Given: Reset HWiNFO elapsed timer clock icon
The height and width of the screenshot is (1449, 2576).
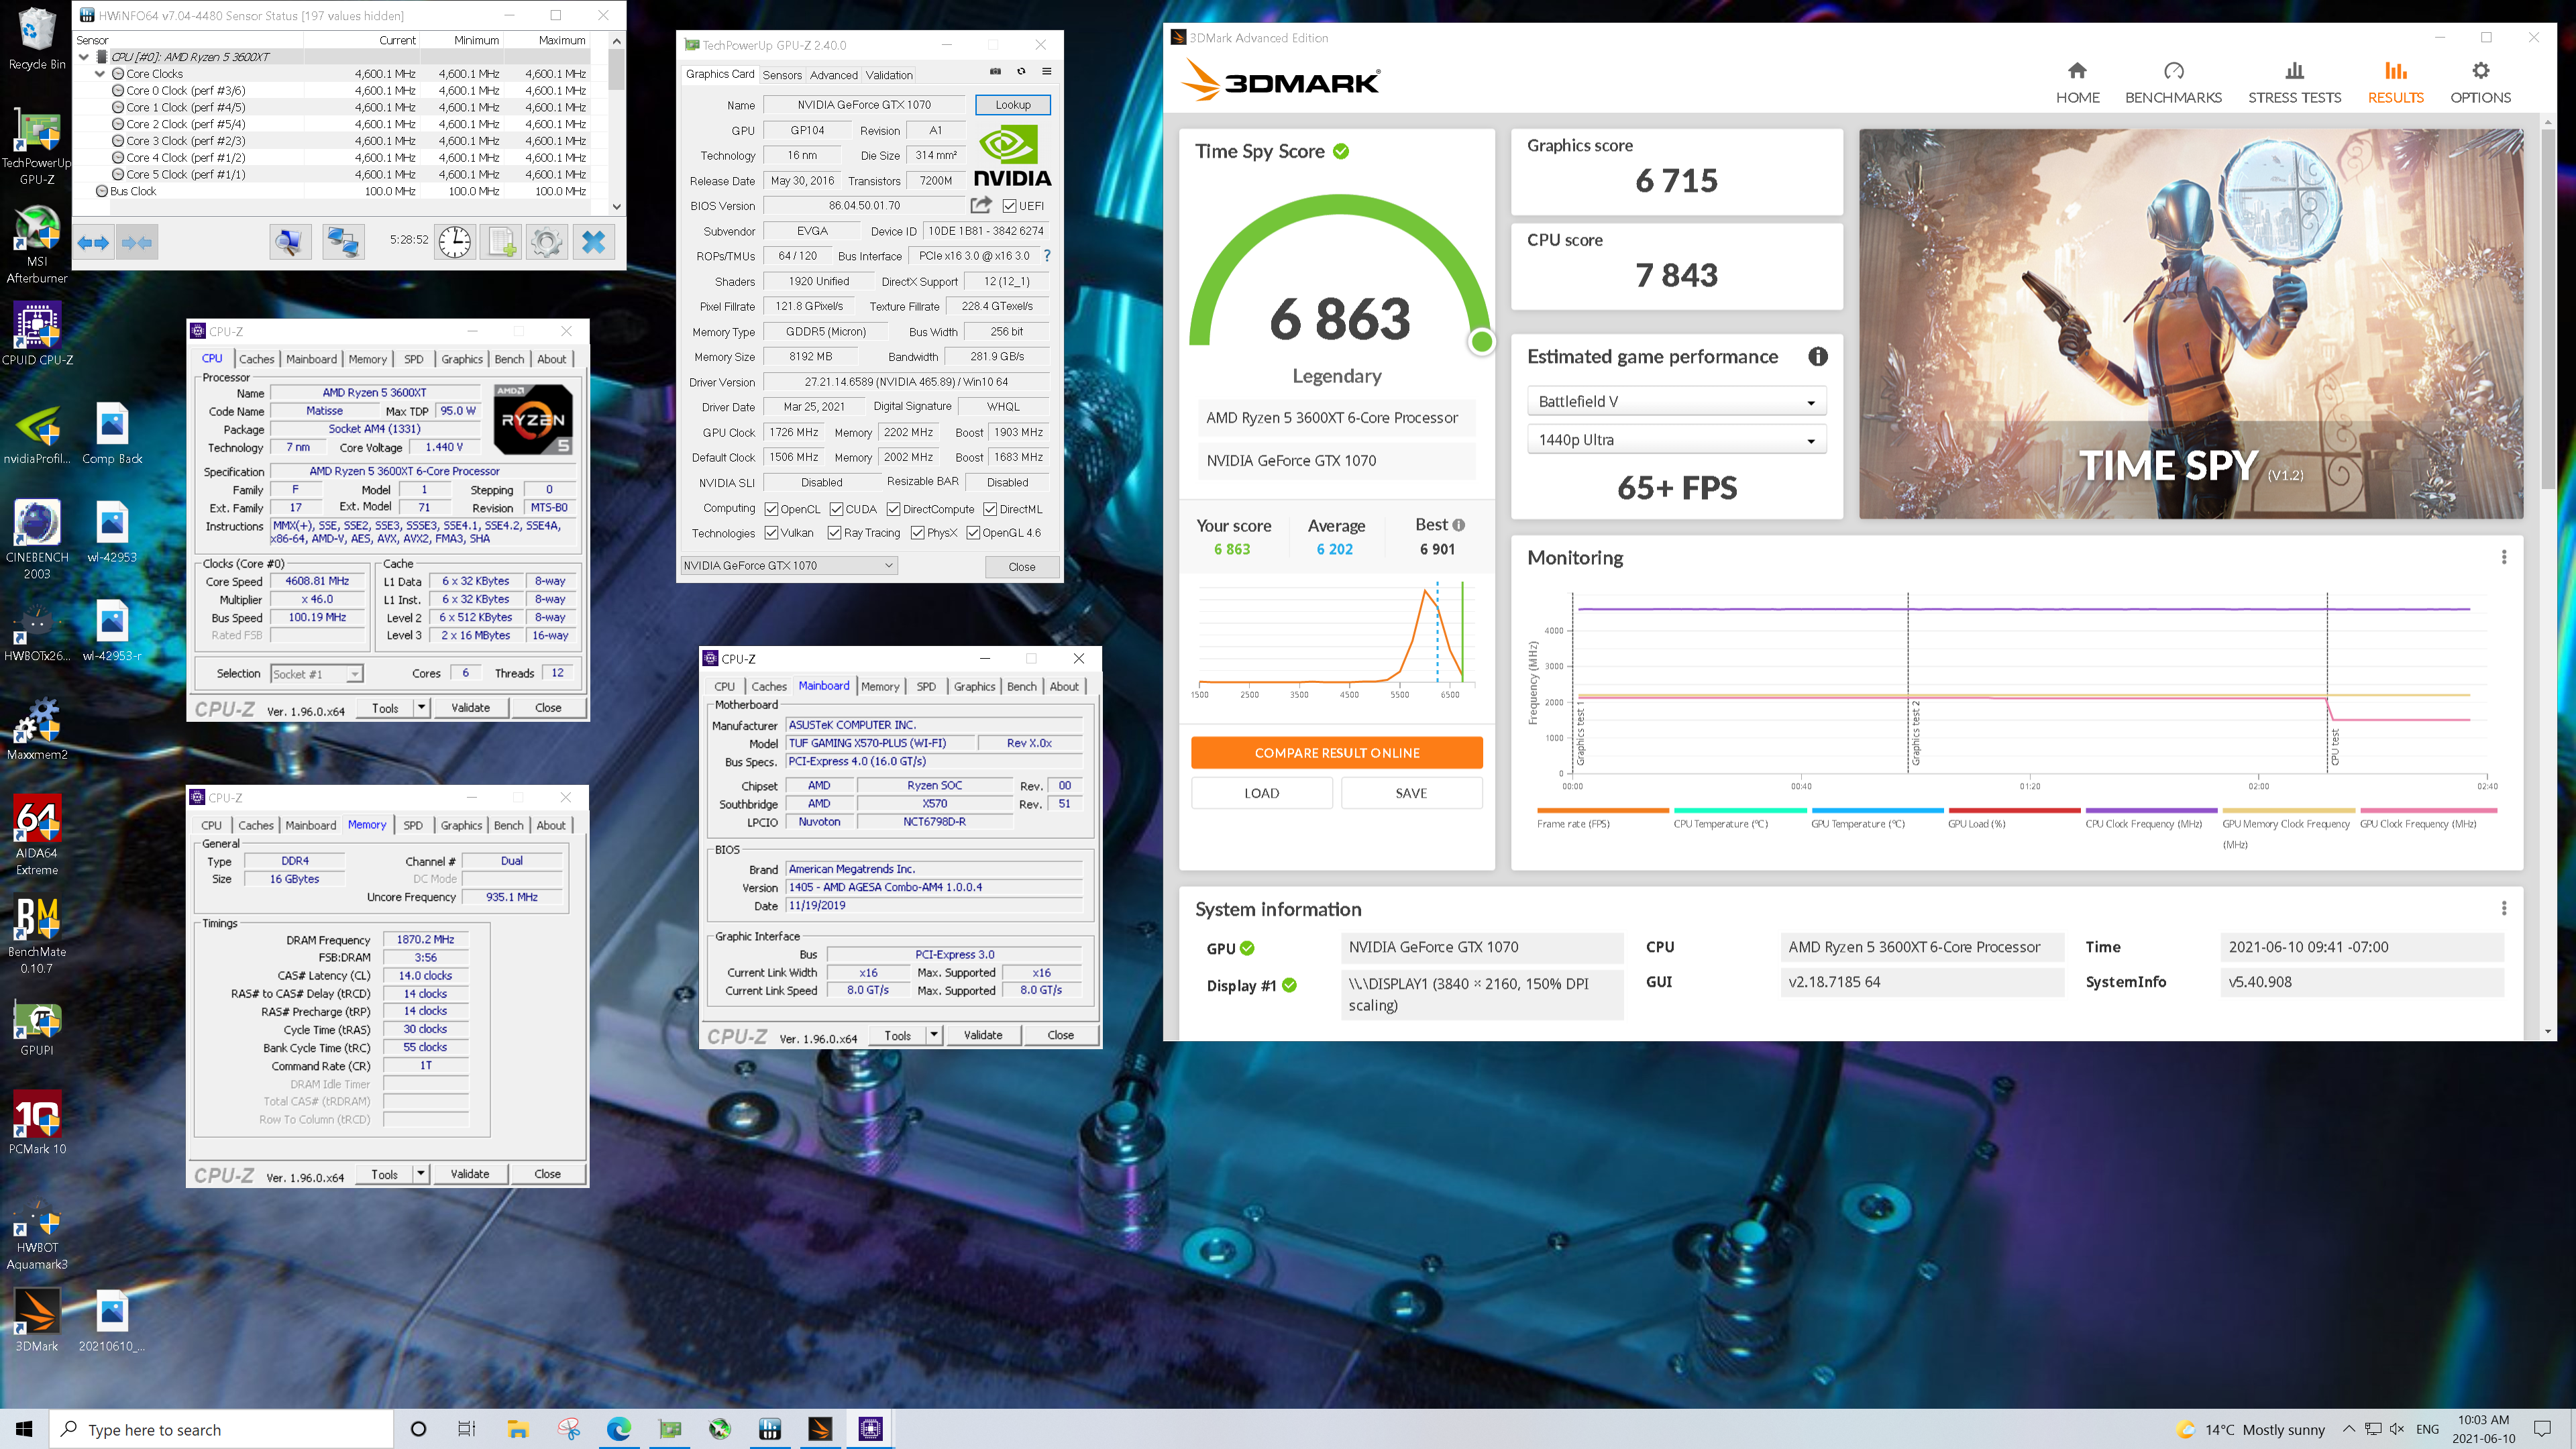Looking at the screenshot, I should (x=455, y=242).
